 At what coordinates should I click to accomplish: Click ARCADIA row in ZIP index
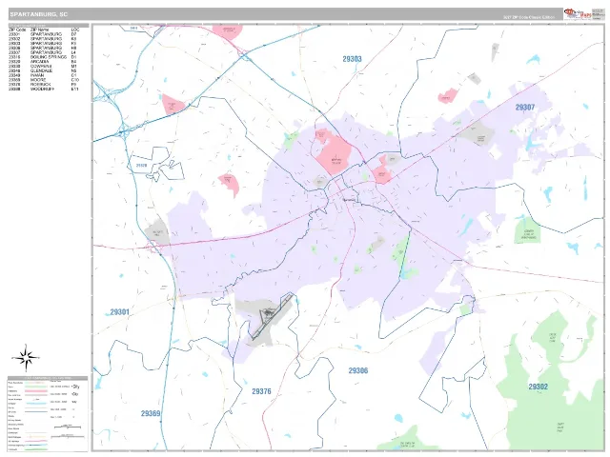(x=44, y=62)
